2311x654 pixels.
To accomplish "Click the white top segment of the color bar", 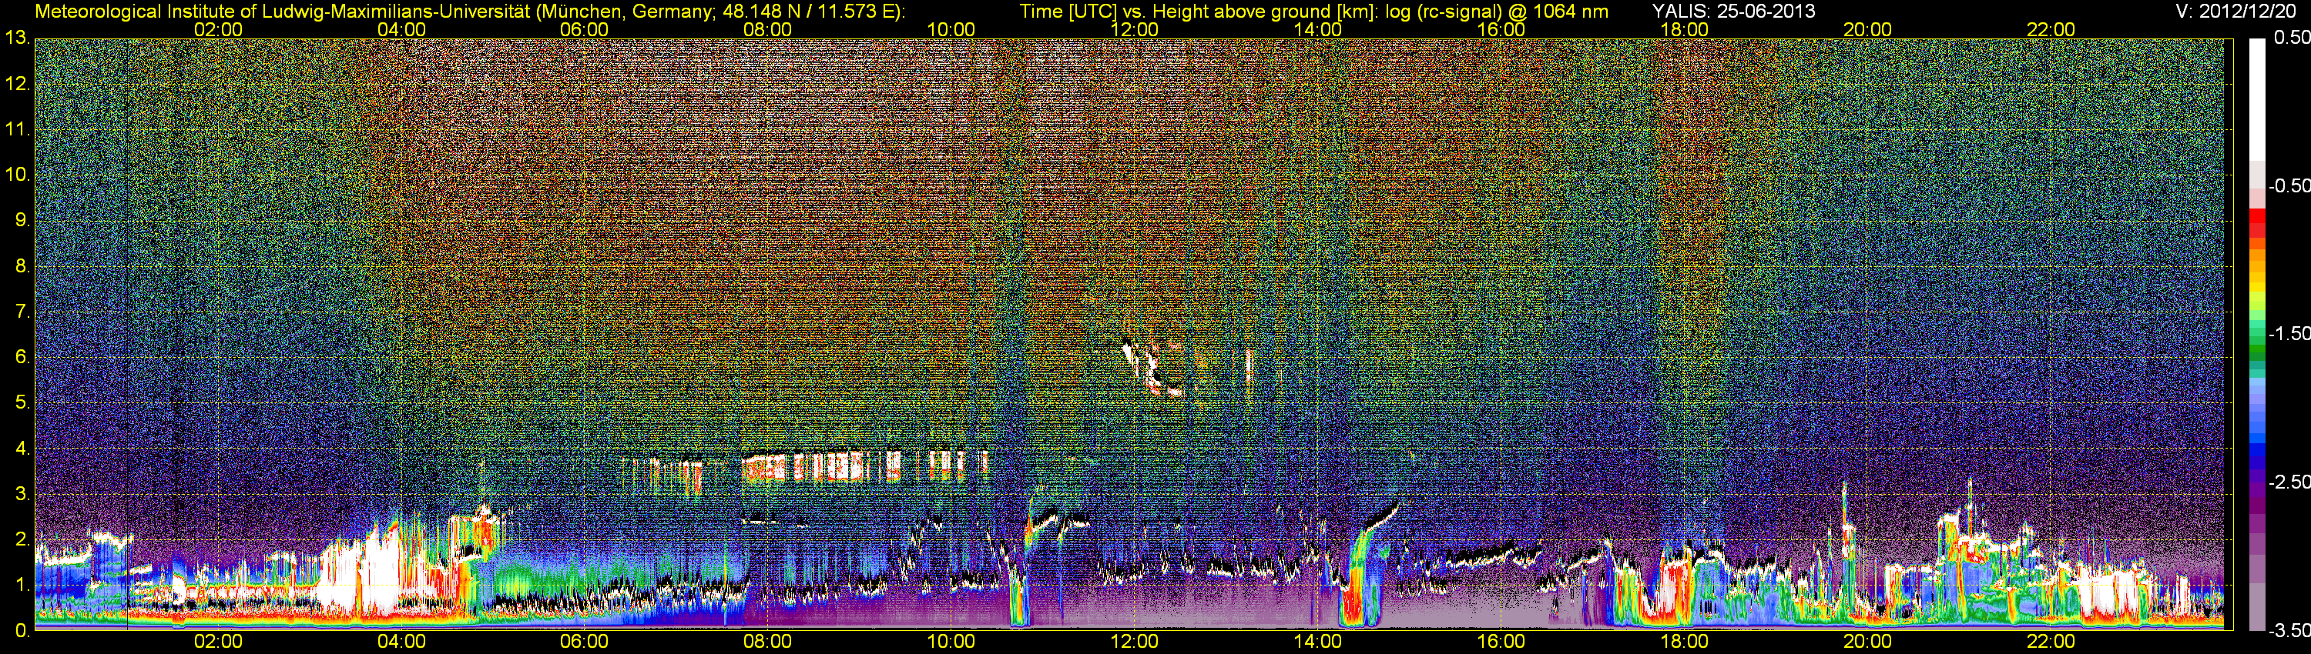I will pos(2256,99).
